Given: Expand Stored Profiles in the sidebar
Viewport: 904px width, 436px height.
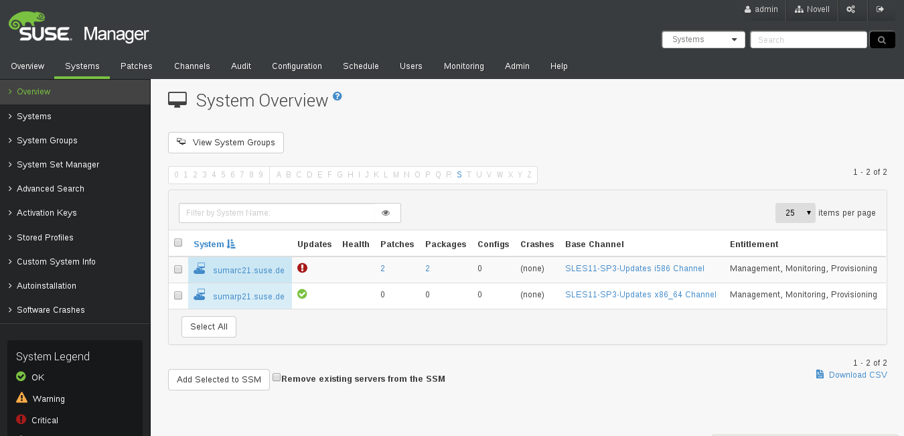Looking at the screenshot, I should click(75, 238).
